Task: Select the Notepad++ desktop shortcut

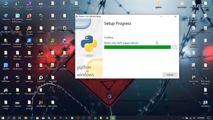Action: point(53,67)
